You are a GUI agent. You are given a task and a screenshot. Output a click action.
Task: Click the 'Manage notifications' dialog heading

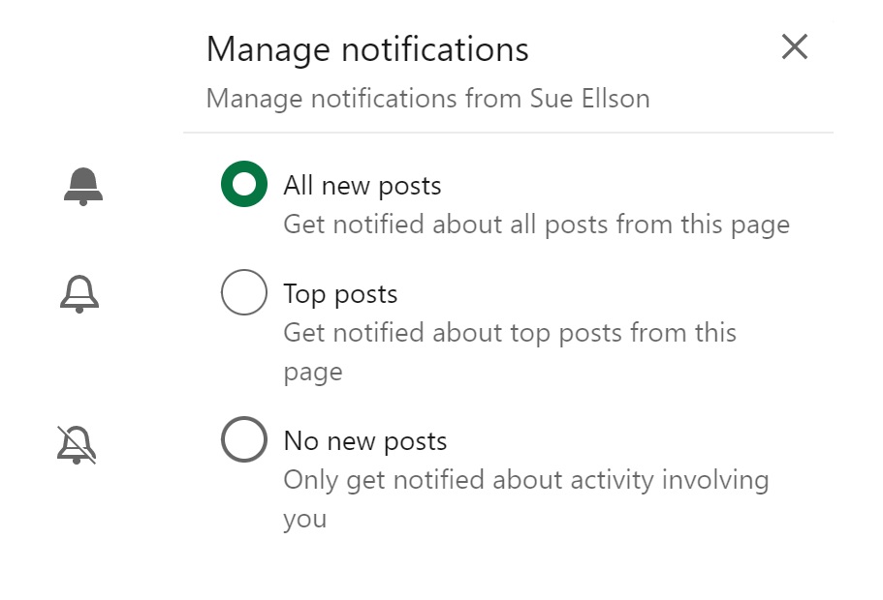[367, 49]
